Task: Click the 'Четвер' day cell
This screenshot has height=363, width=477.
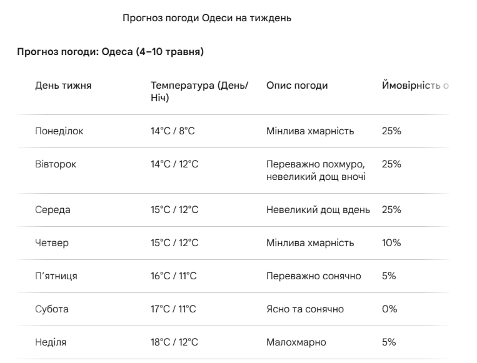Action: pos(52,243)
